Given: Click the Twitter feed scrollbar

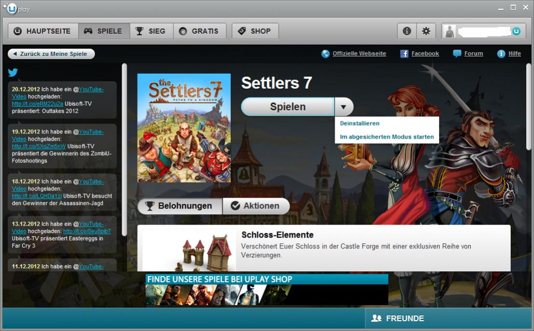Looking at the screenshot, I should [125, 150].
